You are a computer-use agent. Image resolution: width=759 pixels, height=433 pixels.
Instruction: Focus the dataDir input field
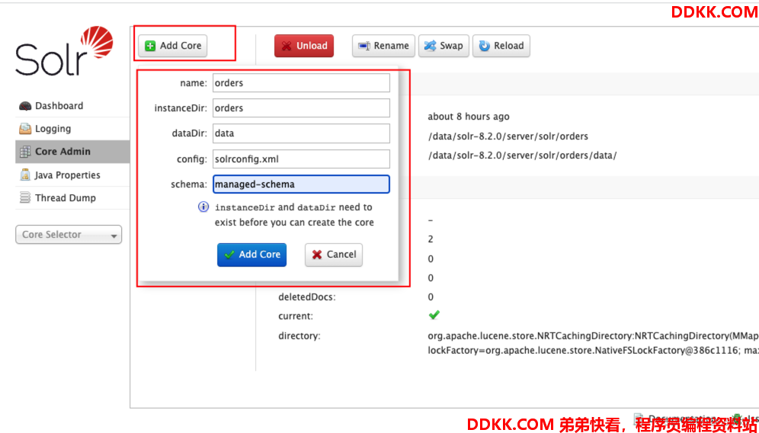pyautogui.click(x=301, y=133)
